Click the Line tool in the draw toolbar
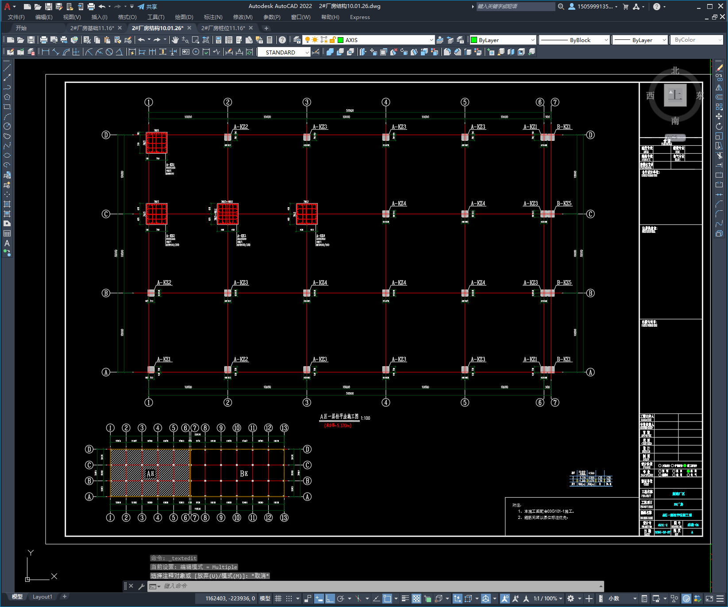Image resolution: width=728 pixels, height=607 pixels. 7,68
